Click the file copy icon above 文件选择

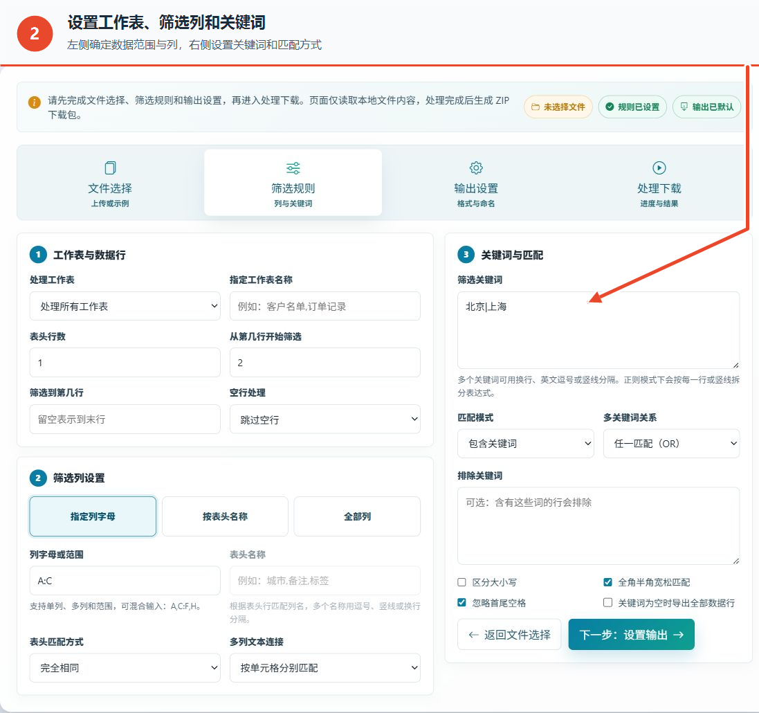pos(111,168)
